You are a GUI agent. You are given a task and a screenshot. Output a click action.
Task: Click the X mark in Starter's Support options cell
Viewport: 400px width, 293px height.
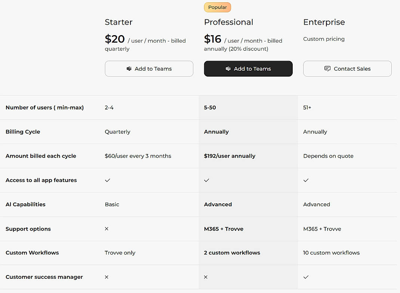(107, 229)
